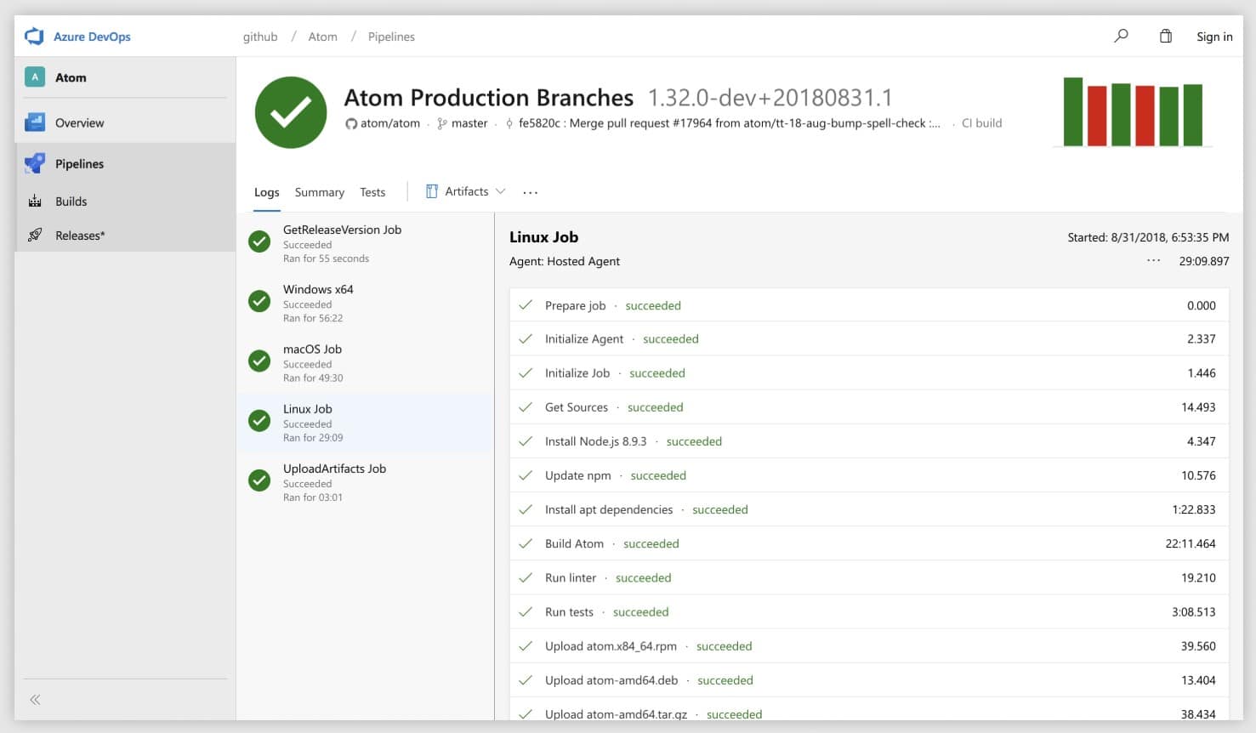Image resolution: width=1256 pixels, height=733 pixels.
Task: Click the Windows x64 success icon
Action: 259,301
